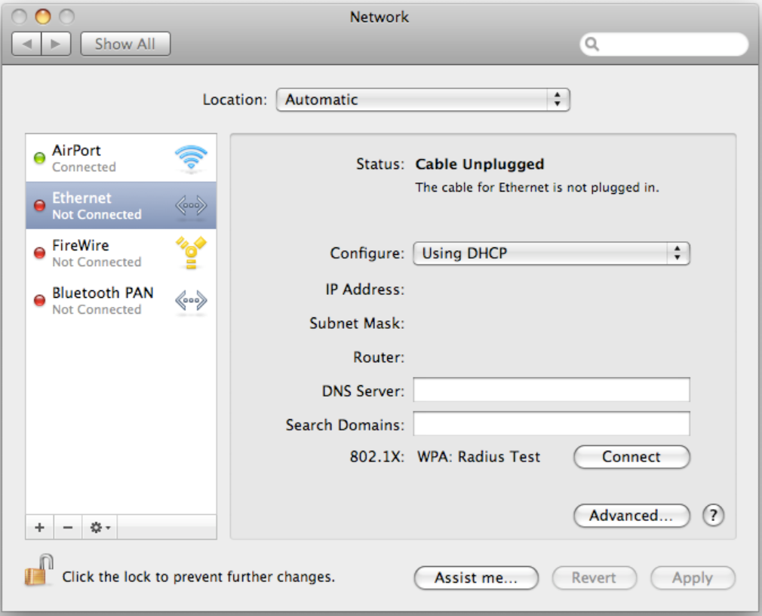Click the Assist me… button
Screen dimensions: 762x616
point(476,578)
